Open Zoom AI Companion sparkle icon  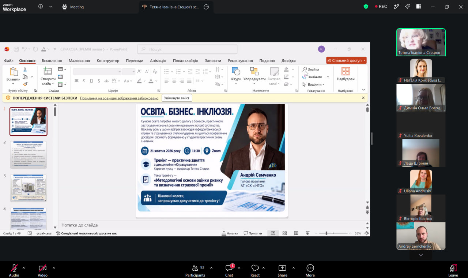[x=407, y=7]
